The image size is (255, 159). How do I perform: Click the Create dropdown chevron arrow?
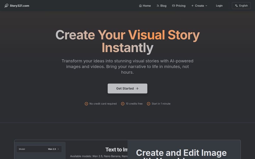pos(206,6)
